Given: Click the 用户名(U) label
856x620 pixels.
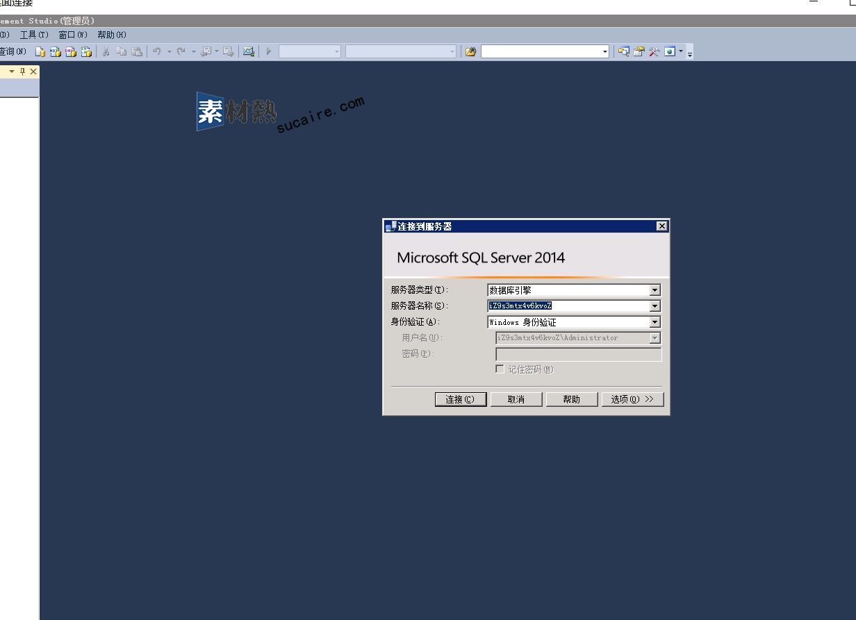Looking at the screenshot, I should 422,338.
